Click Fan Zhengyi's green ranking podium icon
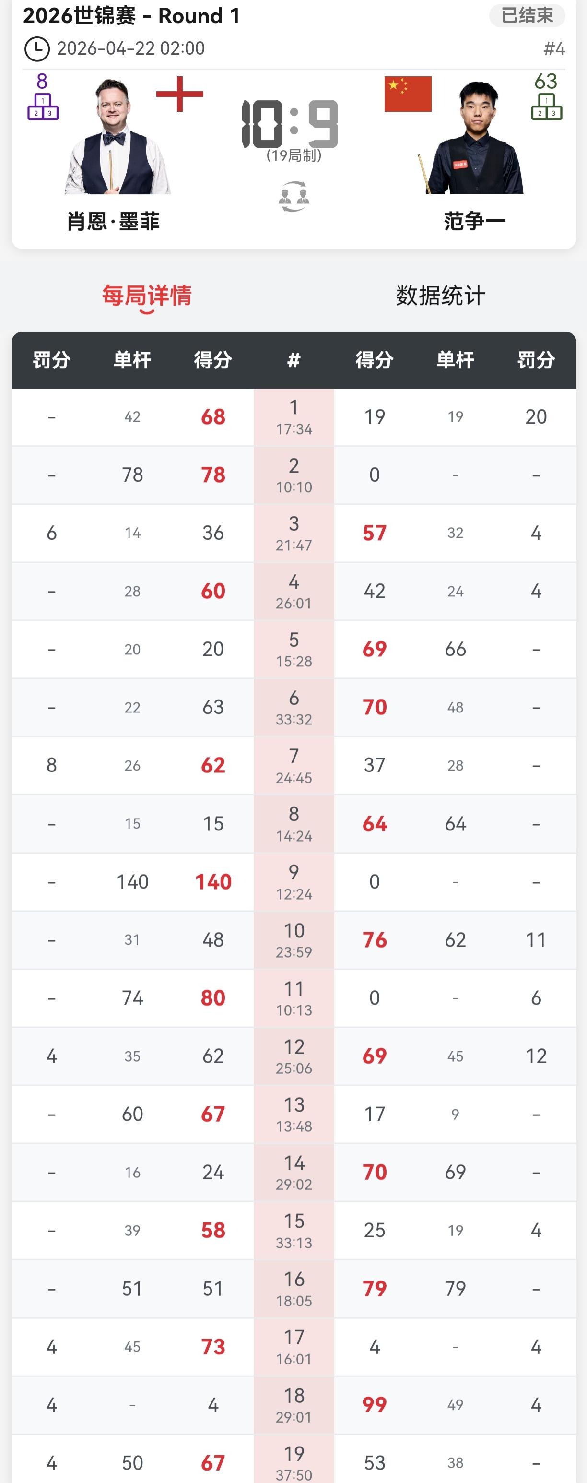Viewport: 587px width, 1483px height. [546, 107]
